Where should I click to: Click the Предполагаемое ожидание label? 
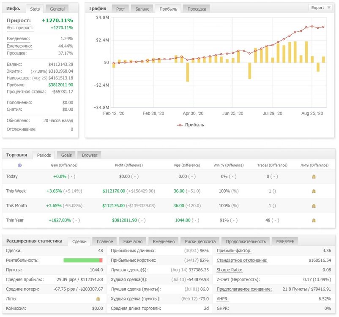244,289
